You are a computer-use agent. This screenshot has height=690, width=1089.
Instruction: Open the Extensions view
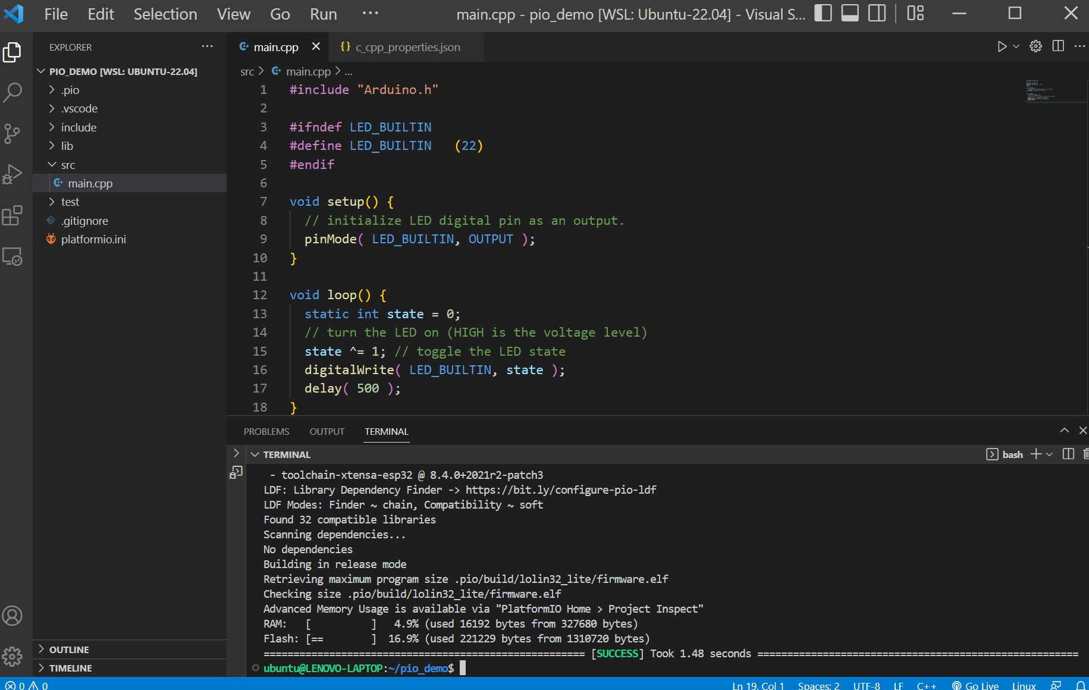[x=12, y=216]
